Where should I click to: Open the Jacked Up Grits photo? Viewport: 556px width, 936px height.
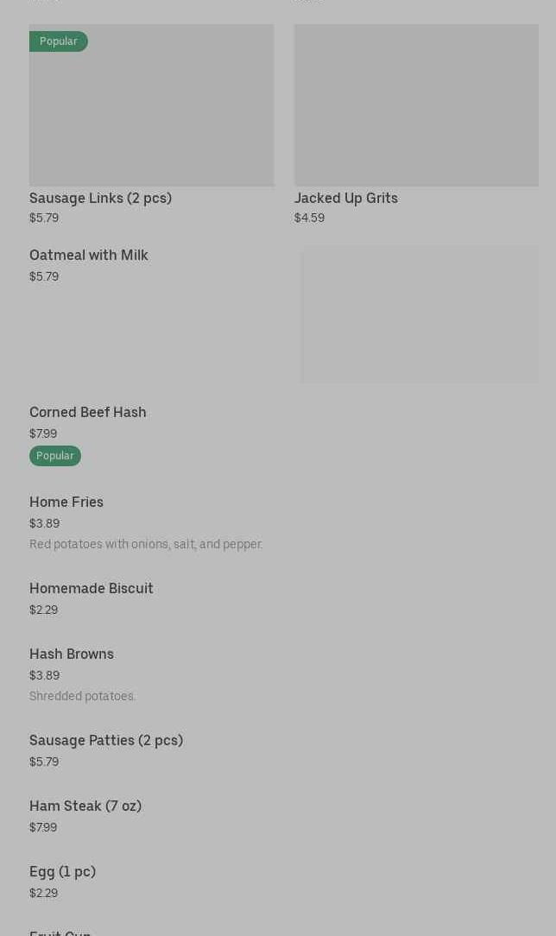tap(416, 105)
